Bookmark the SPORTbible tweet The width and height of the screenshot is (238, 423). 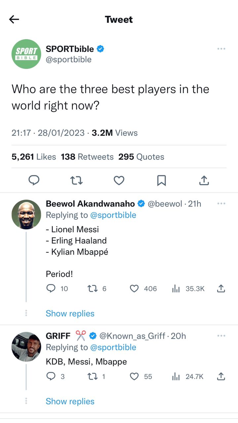coord(161,180)
